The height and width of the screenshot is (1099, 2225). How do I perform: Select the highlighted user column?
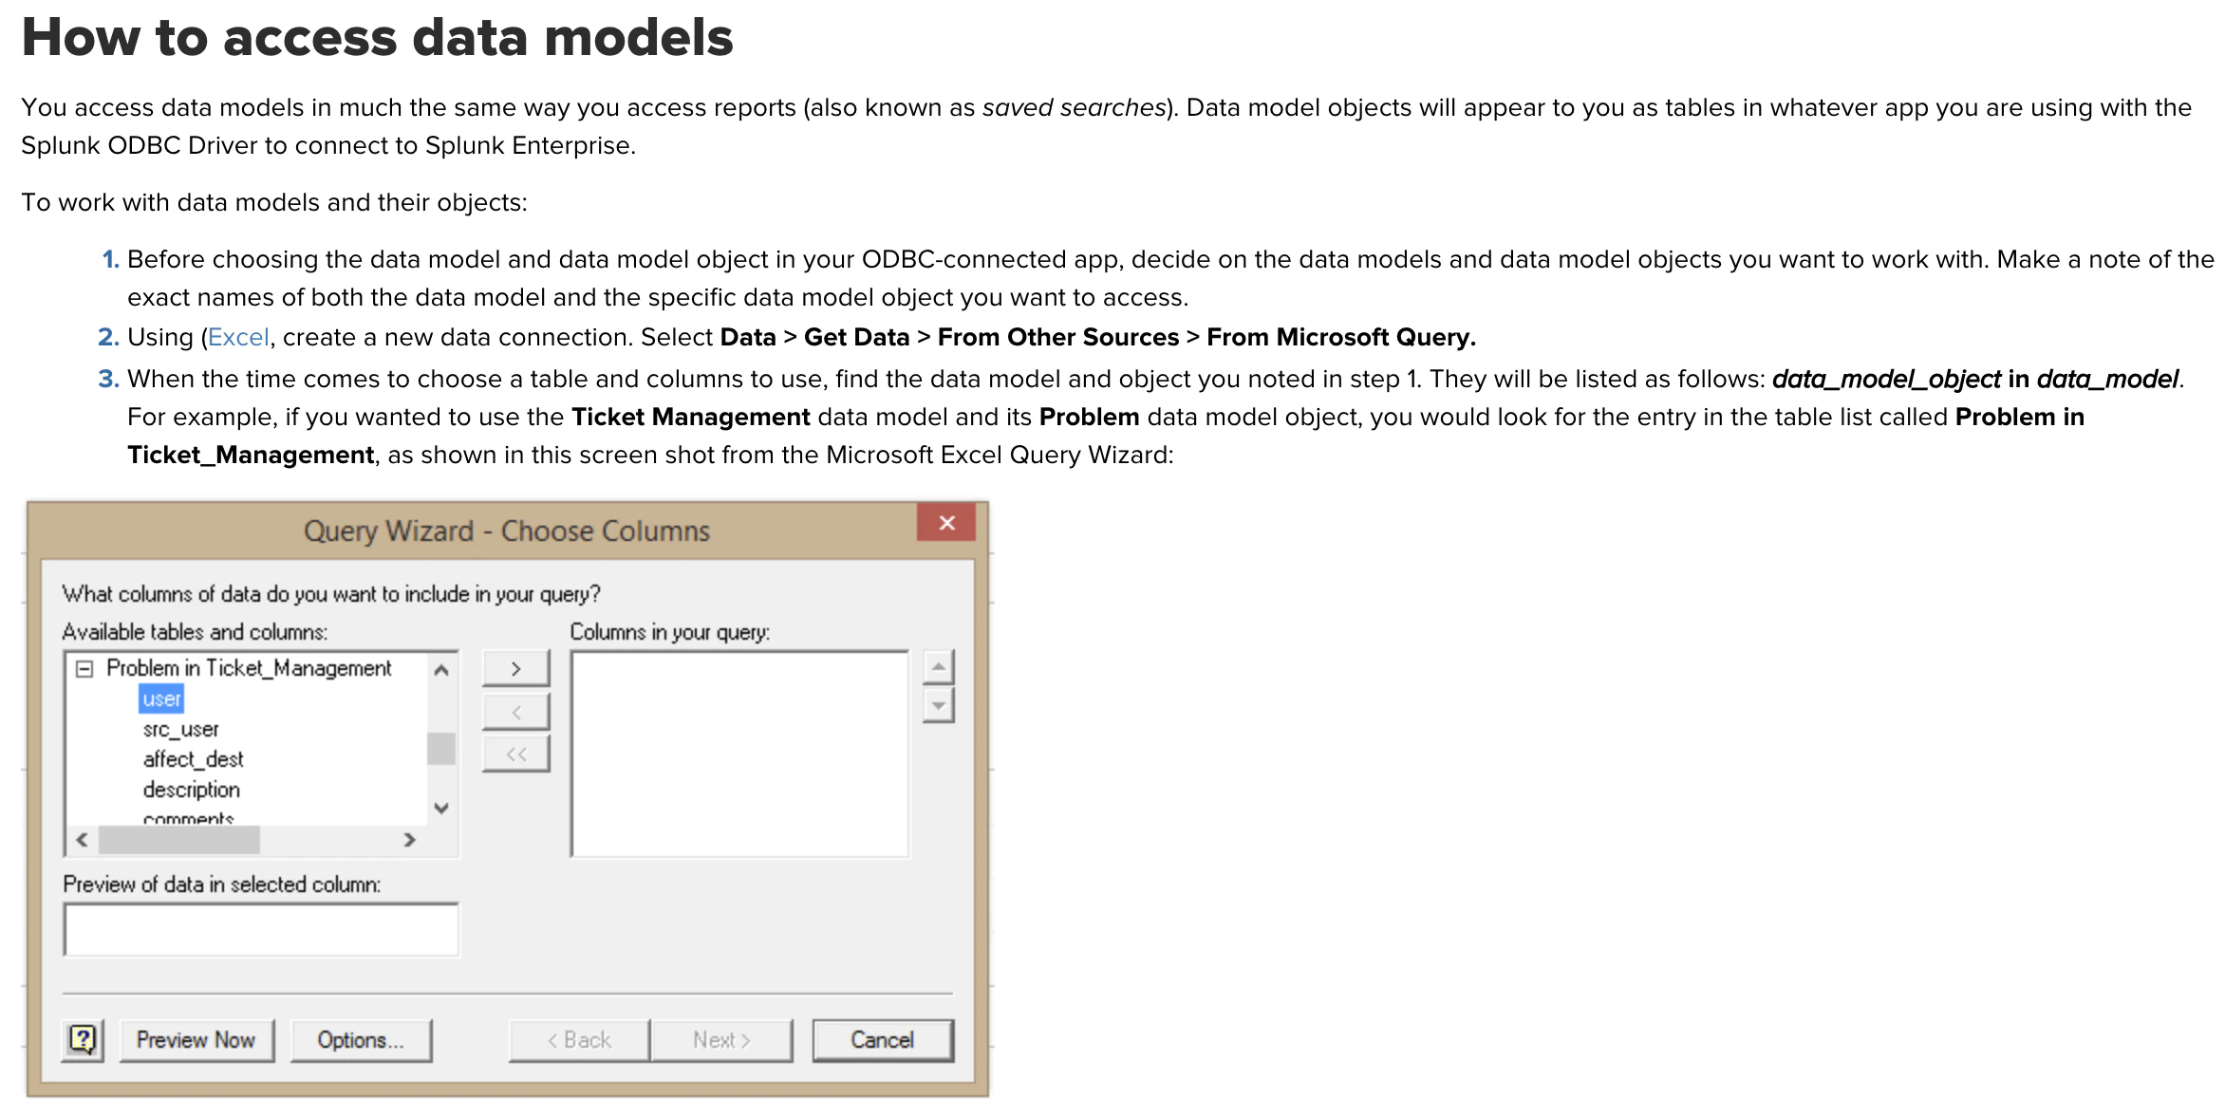(161, 699)
